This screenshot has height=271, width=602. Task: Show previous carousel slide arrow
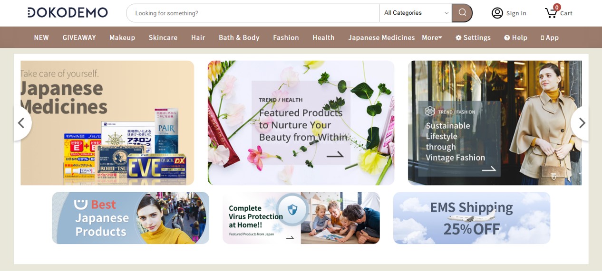(21, 123)
